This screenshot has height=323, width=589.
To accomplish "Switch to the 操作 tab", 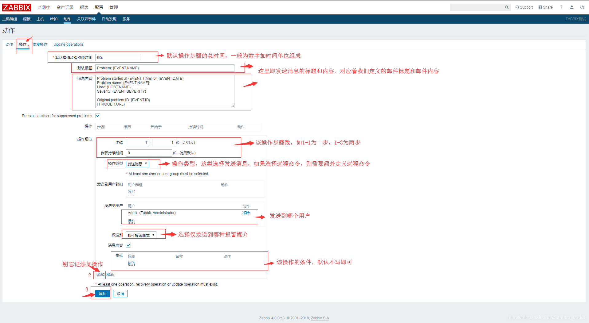I will [23, 44].
